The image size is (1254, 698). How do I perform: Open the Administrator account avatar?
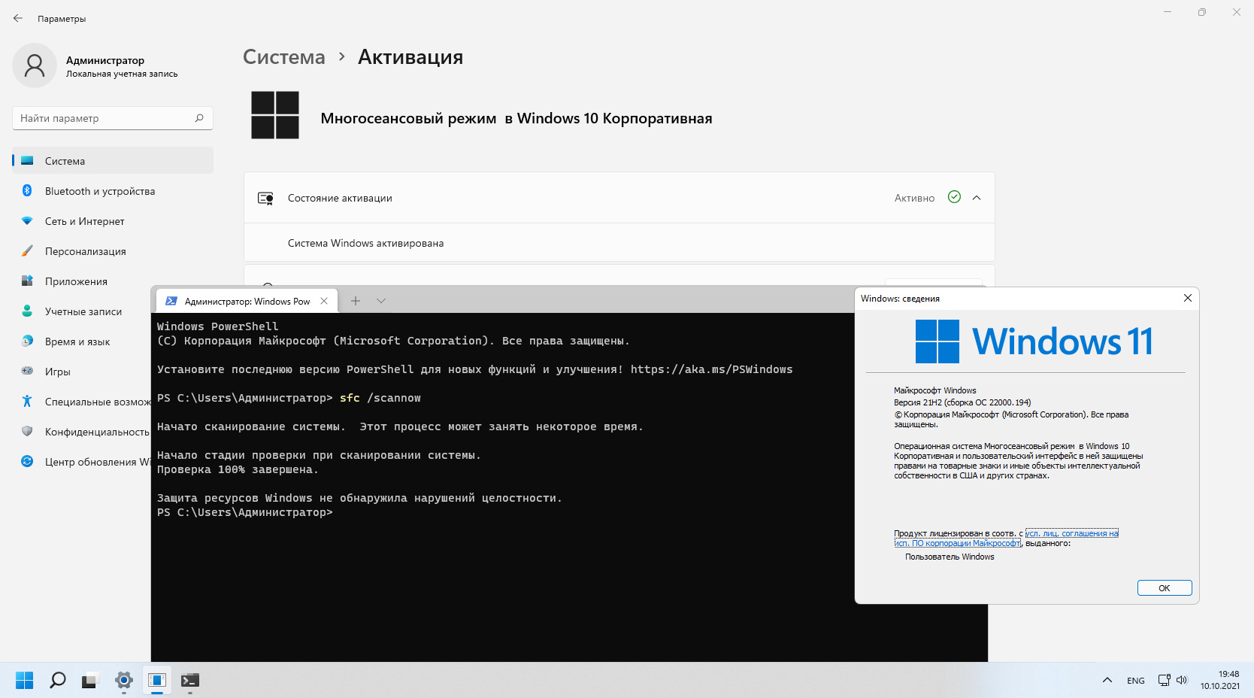pos(35,65)
